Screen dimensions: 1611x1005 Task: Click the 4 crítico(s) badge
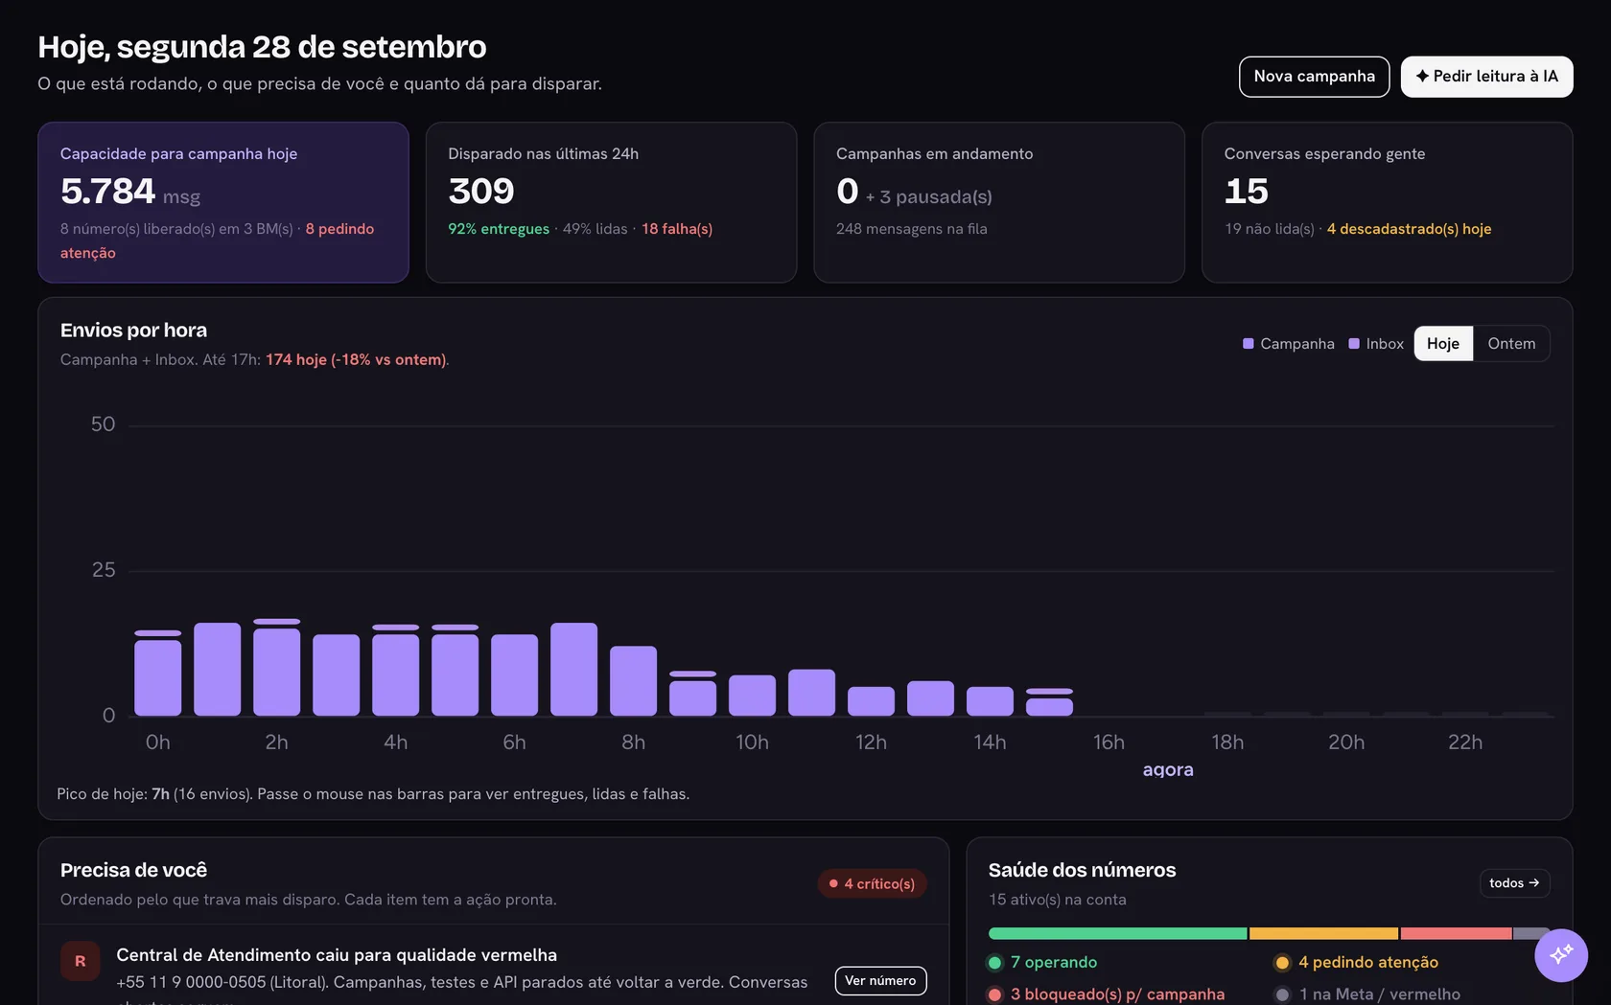point(872,883)
